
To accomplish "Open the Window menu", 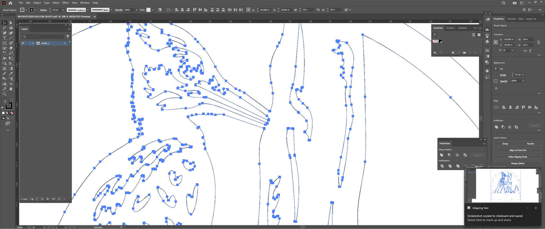I will click(x=85, y=3).
